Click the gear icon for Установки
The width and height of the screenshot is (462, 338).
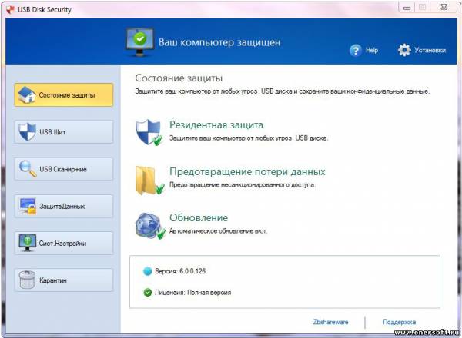(404, 50)
